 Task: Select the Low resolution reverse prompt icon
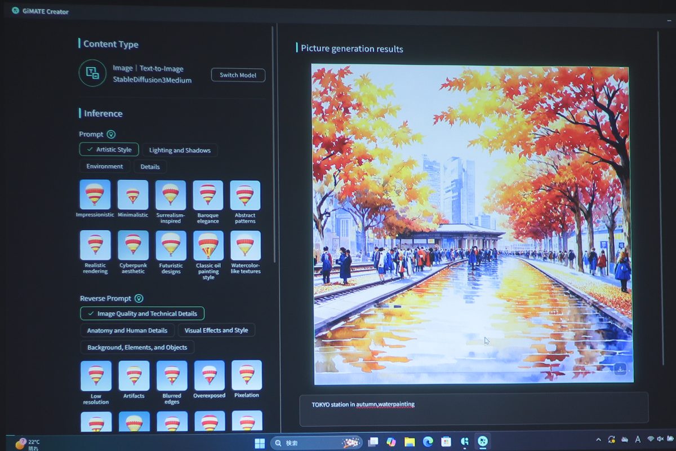[96, 375]
